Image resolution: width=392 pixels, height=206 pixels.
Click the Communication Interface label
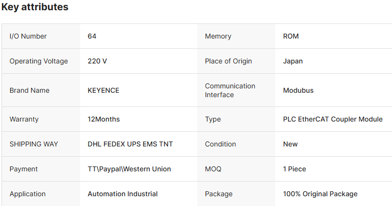click(230, 90)
